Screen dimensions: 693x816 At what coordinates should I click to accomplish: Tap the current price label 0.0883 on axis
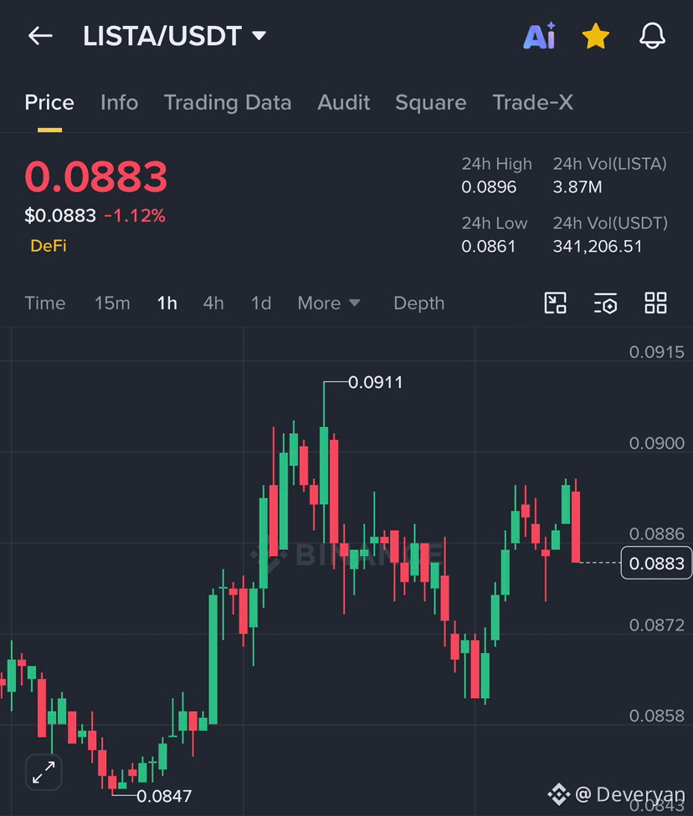(656, 563)
